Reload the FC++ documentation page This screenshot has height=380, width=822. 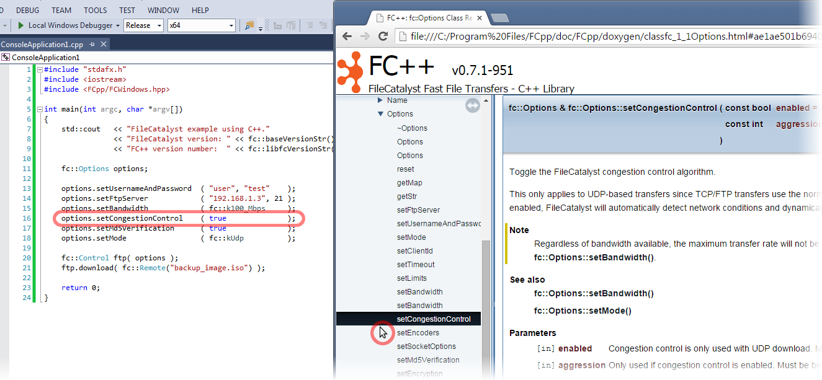pos(384,37)
